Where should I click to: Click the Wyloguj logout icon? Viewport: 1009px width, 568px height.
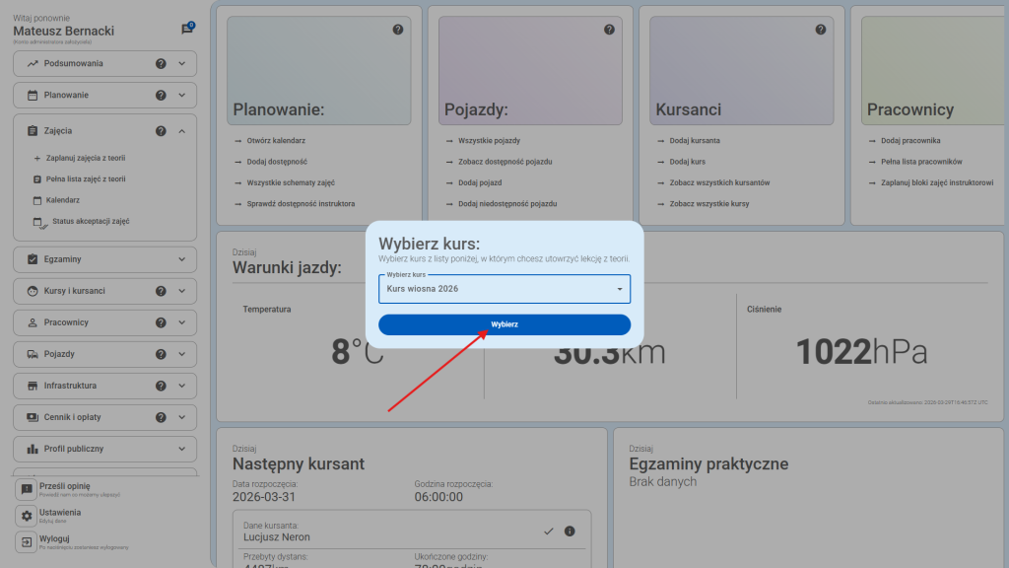click(27, 542)
